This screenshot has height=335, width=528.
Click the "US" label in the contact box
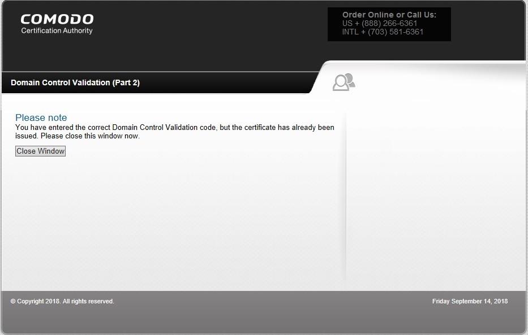347,23
